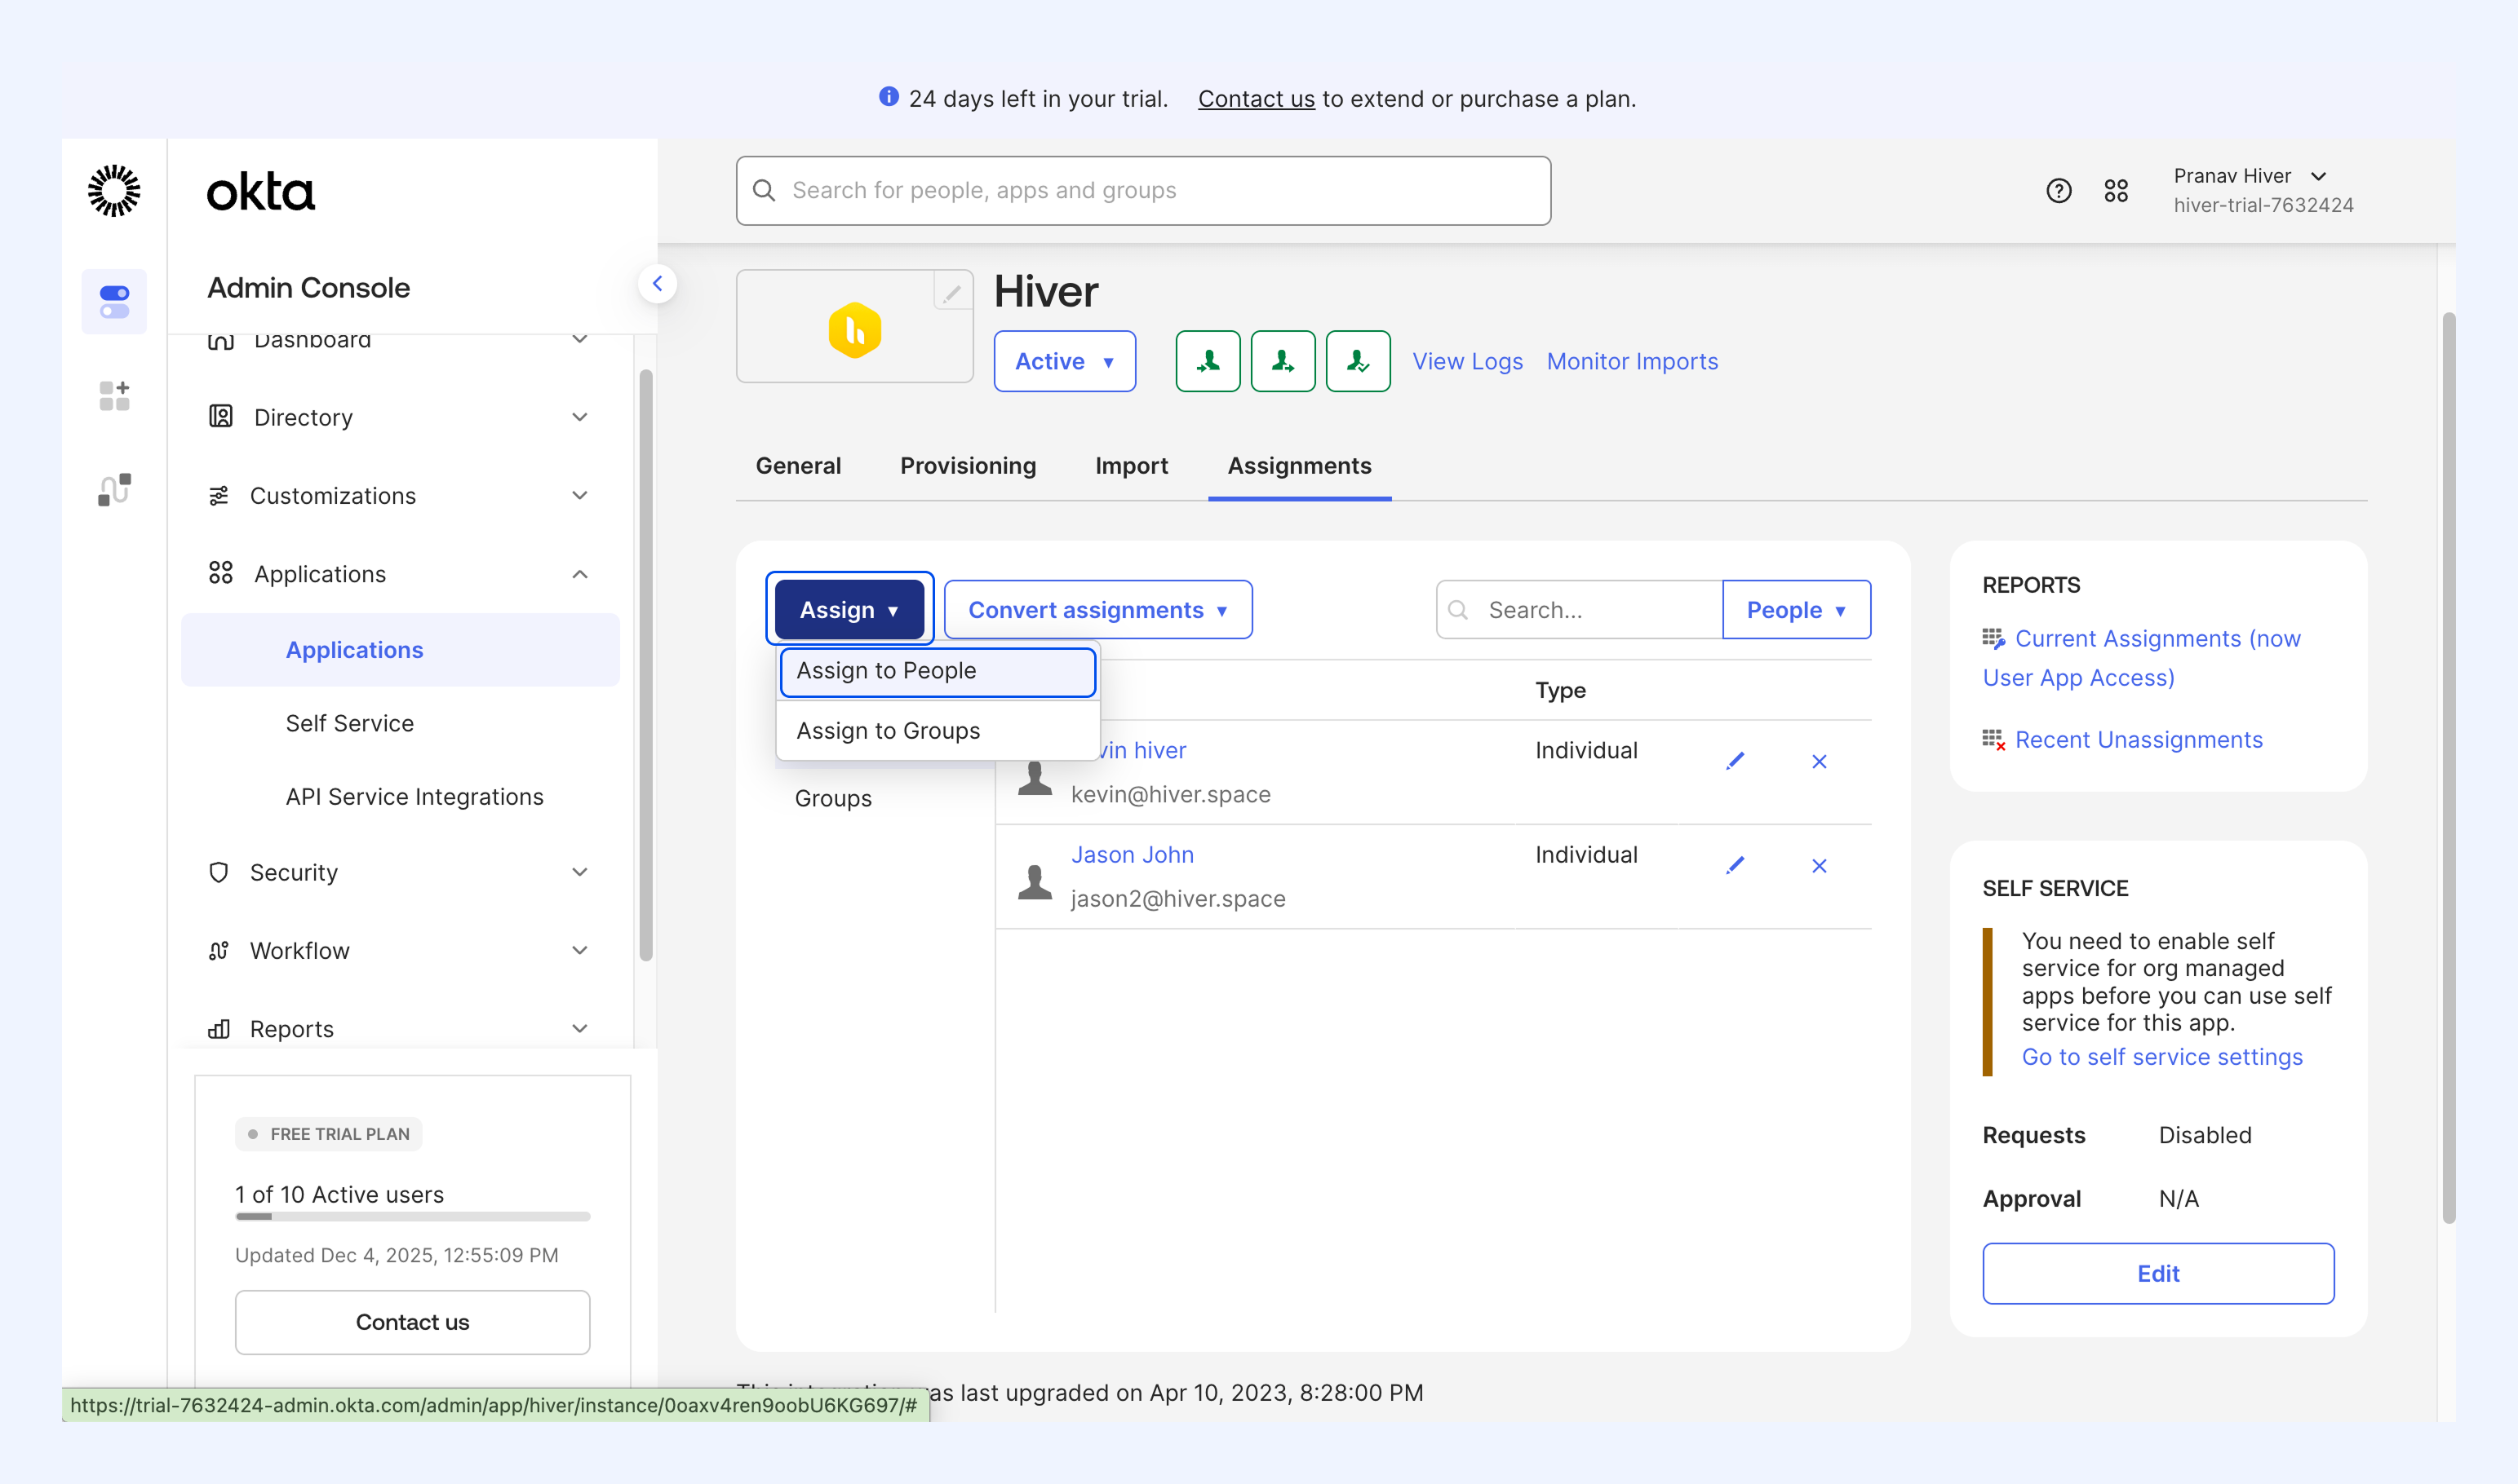Switch to the General tab
Image resolution: width=2518 pixels, height=1484 pixels.
point(797,466)
